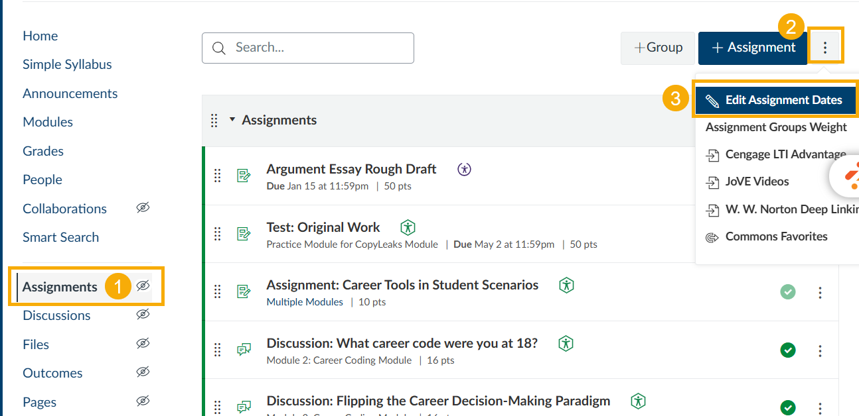Open Assignment Groups Weight option

click(776, 127)
